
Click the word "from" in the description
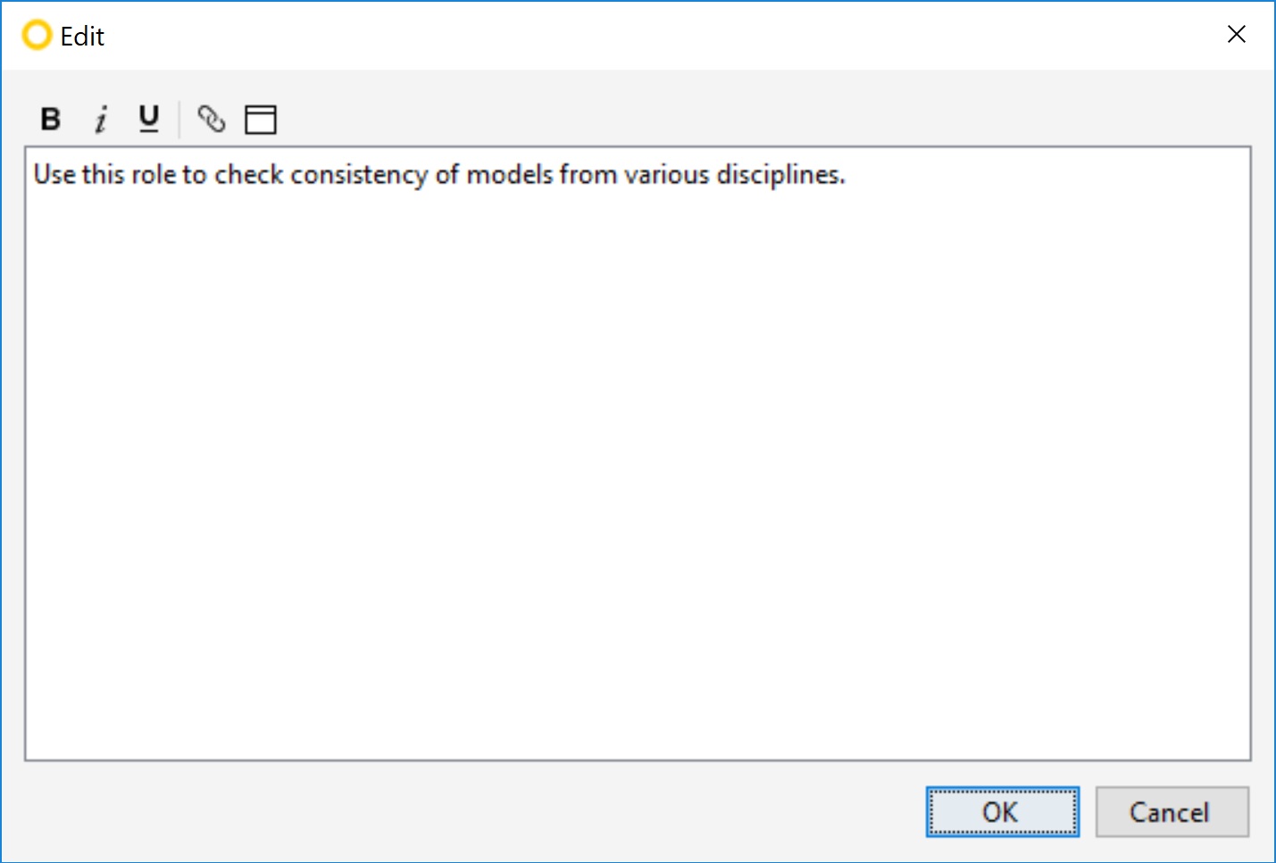588,174
